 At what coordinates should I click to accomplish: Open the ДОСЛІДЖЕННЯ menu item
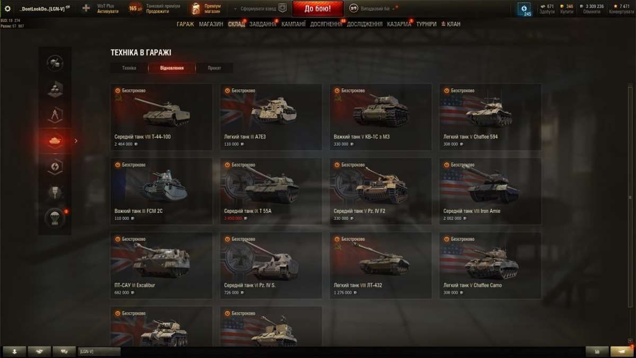(365, 24)
